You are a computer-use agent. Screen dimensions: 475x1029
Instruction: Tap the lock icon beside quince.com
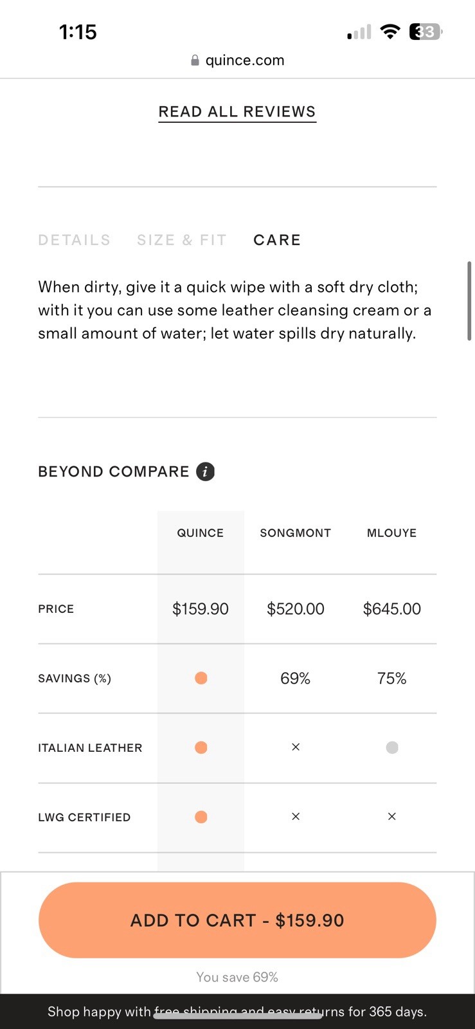click(x=195, y=60)
